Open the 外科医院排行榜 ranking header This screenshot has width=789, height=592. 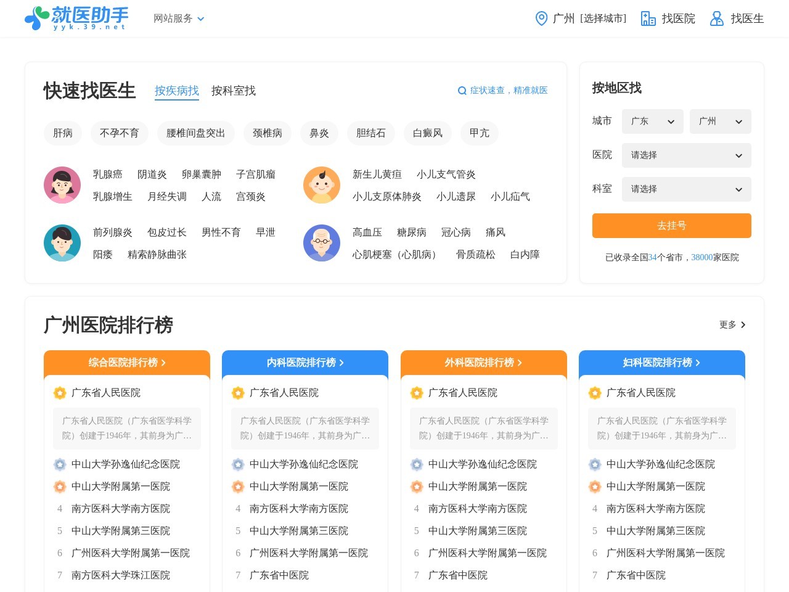click(x=483, y=363)
